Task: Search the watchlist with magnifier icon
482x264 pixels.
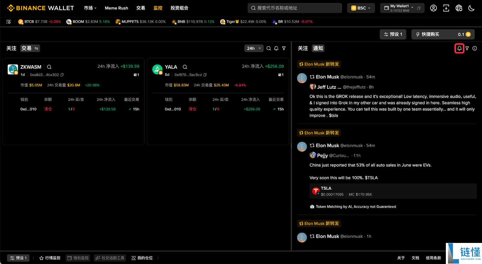Action: (269, 48)
